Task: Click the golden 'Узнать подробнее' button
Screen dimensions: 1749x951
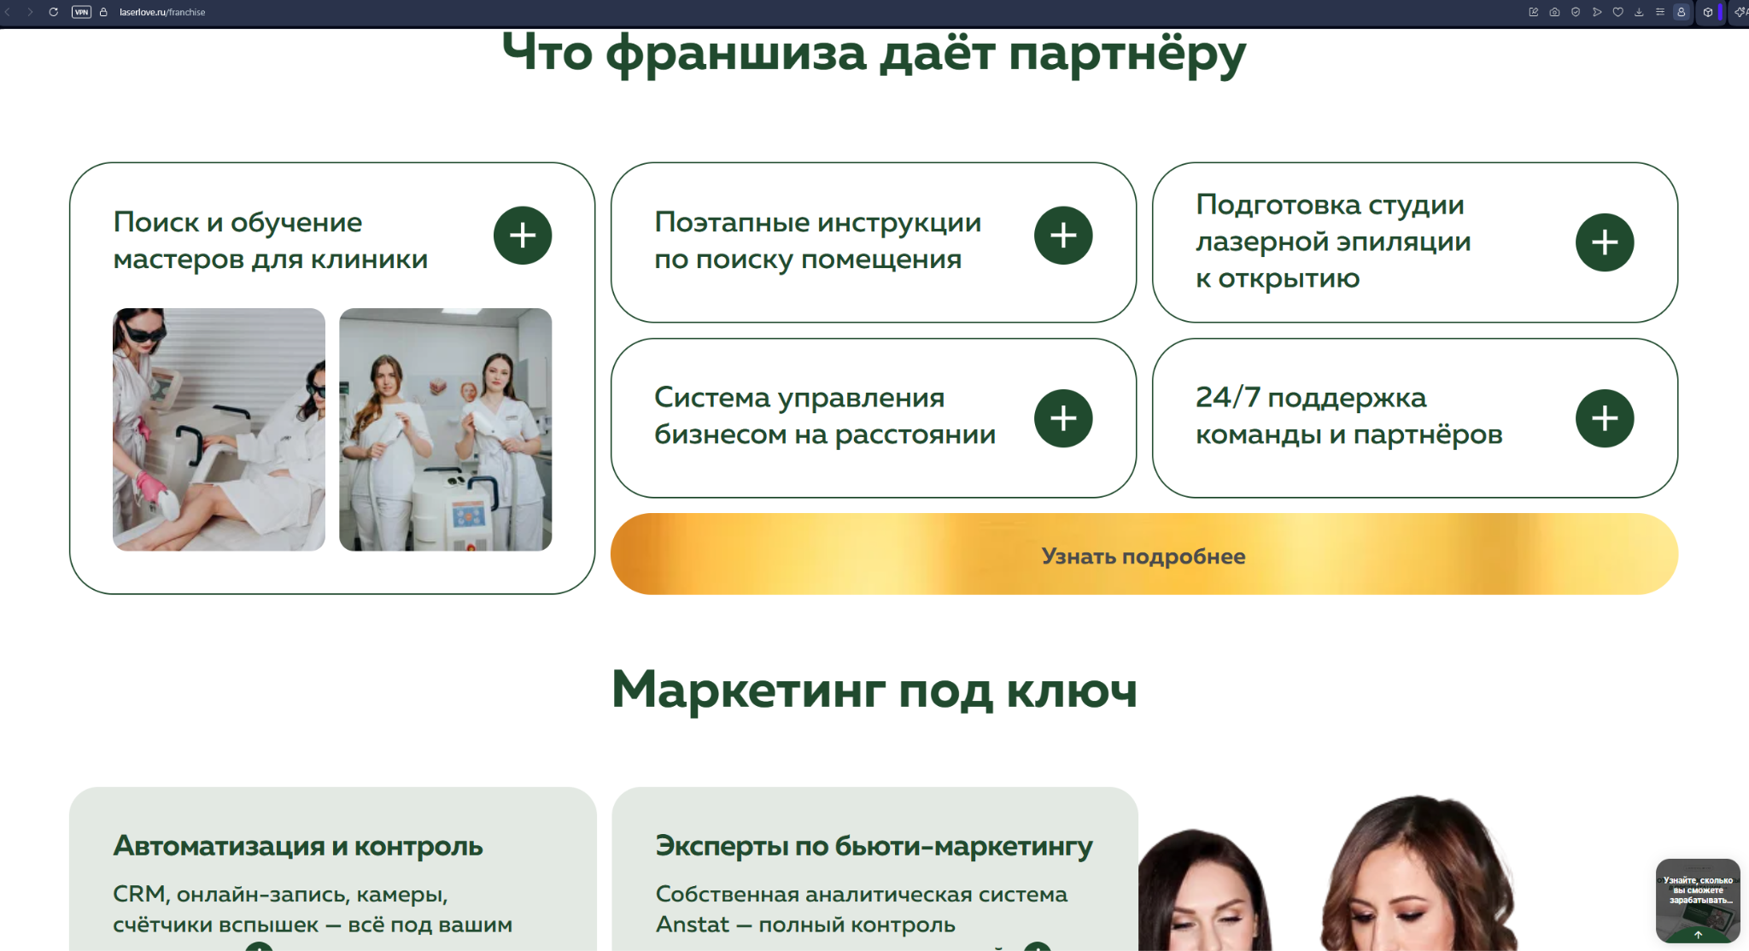Action: (1144, 554)
